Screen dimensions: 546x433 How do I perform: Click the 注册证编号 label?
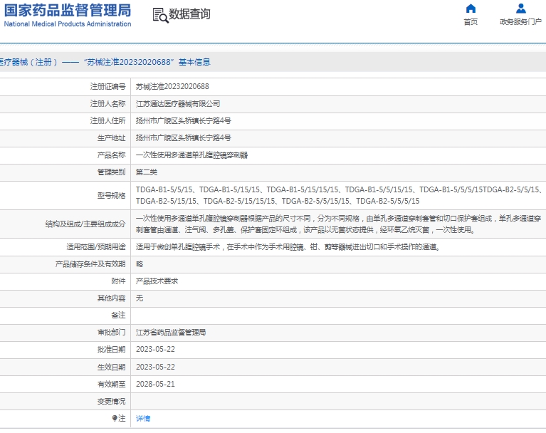[x=107, y=86]
